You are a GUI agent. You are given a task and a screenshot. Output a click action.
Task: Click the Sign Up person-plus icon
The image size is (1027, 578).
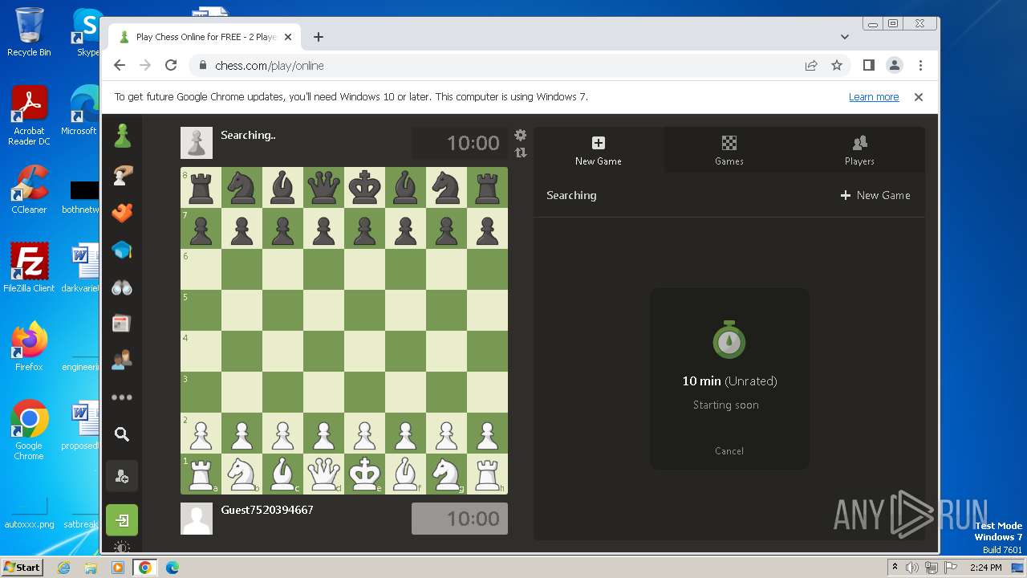point(122,477)
